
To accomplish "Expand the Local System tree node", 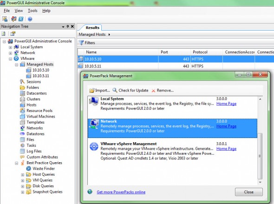I will point(10,47).
